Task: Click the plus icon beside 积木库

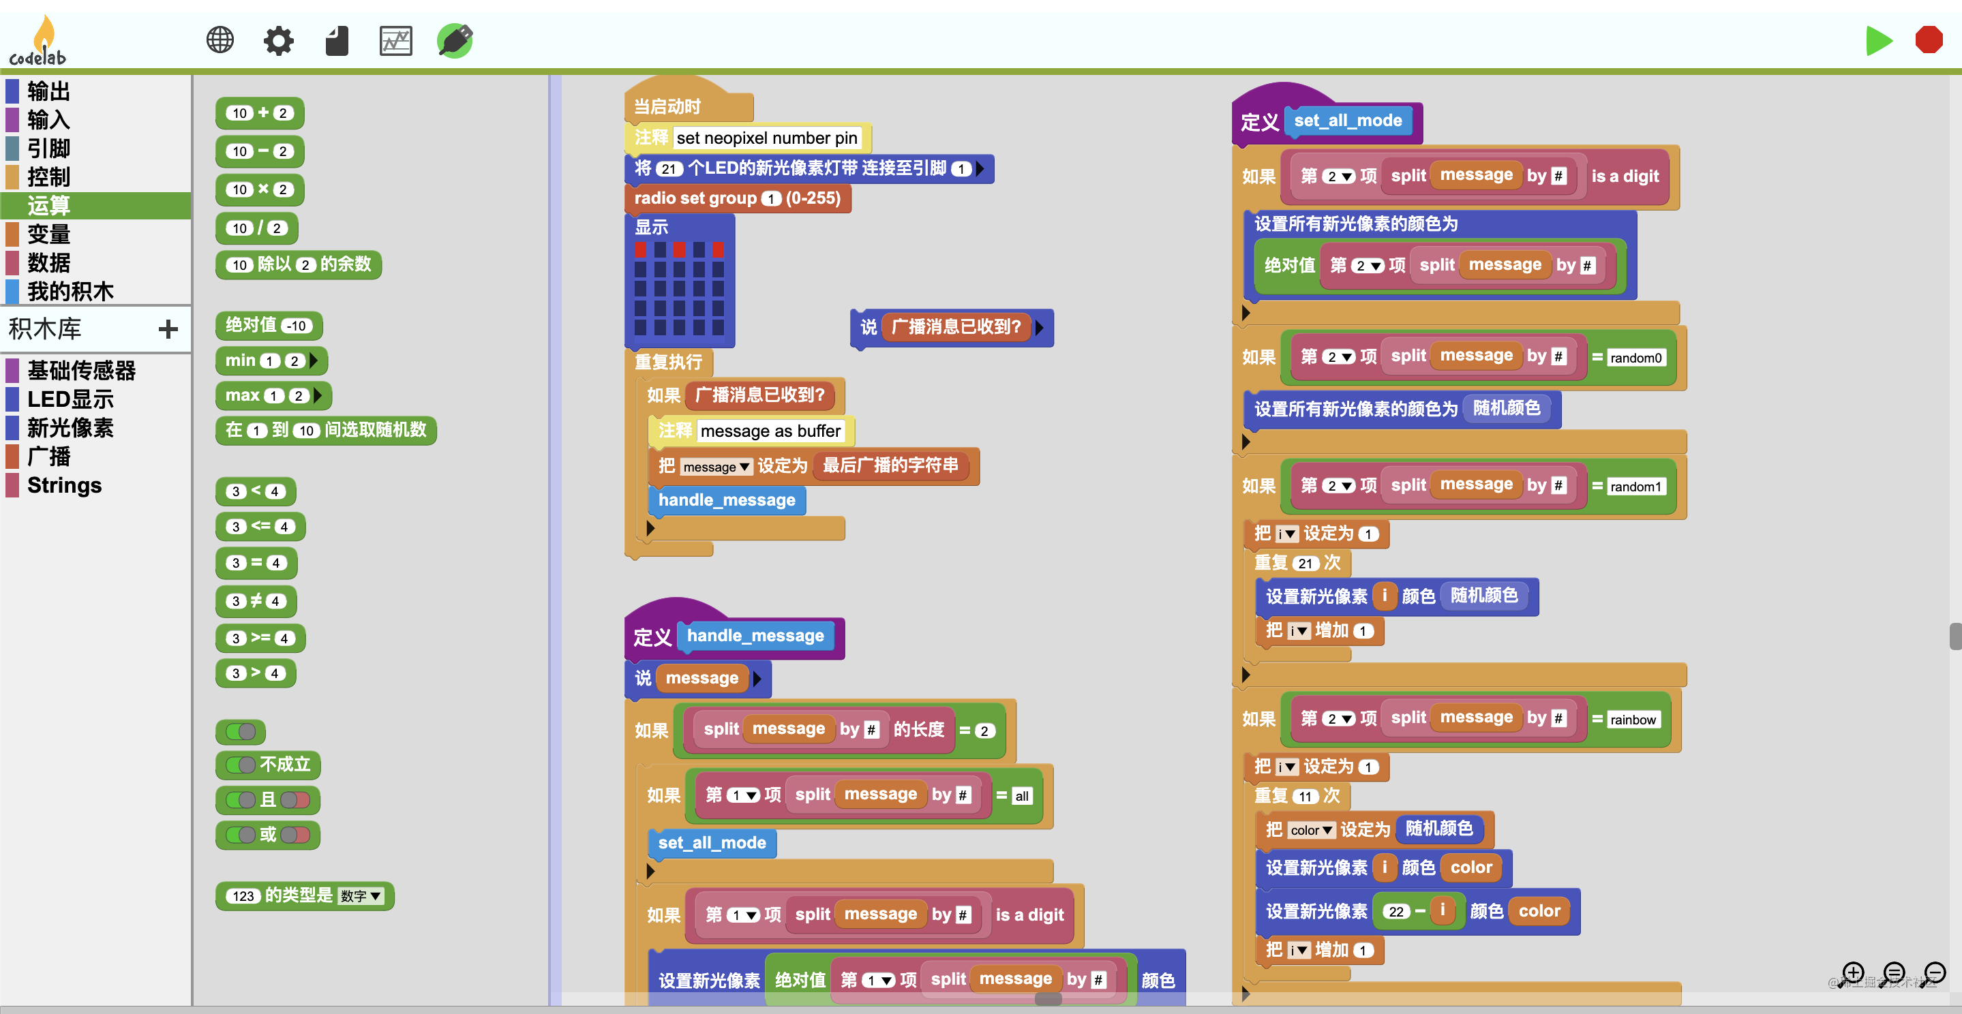Action: pos(168,329)
